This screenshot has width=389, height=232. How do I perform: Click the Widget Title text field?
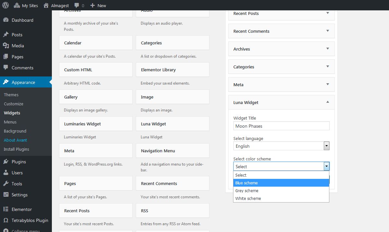click(x=281, y=126)
